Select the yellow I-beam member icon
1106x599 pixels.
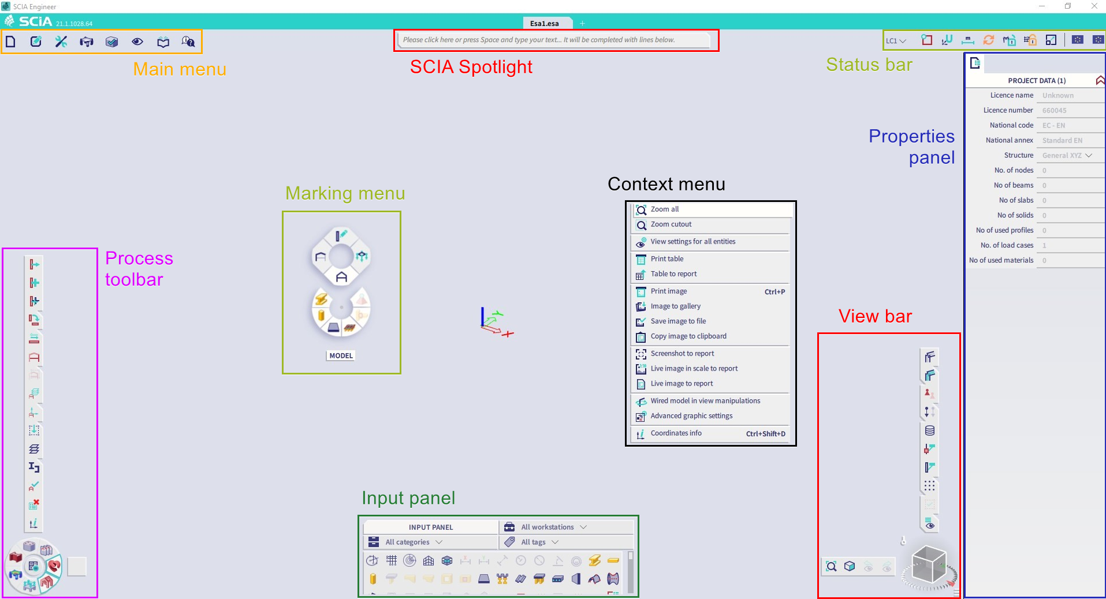(594, 560)
